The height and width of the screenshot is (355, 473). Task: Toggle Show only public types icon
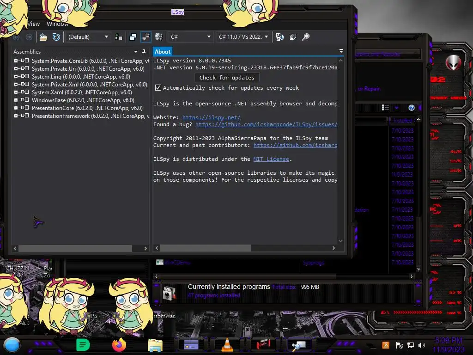coord(133,37)
